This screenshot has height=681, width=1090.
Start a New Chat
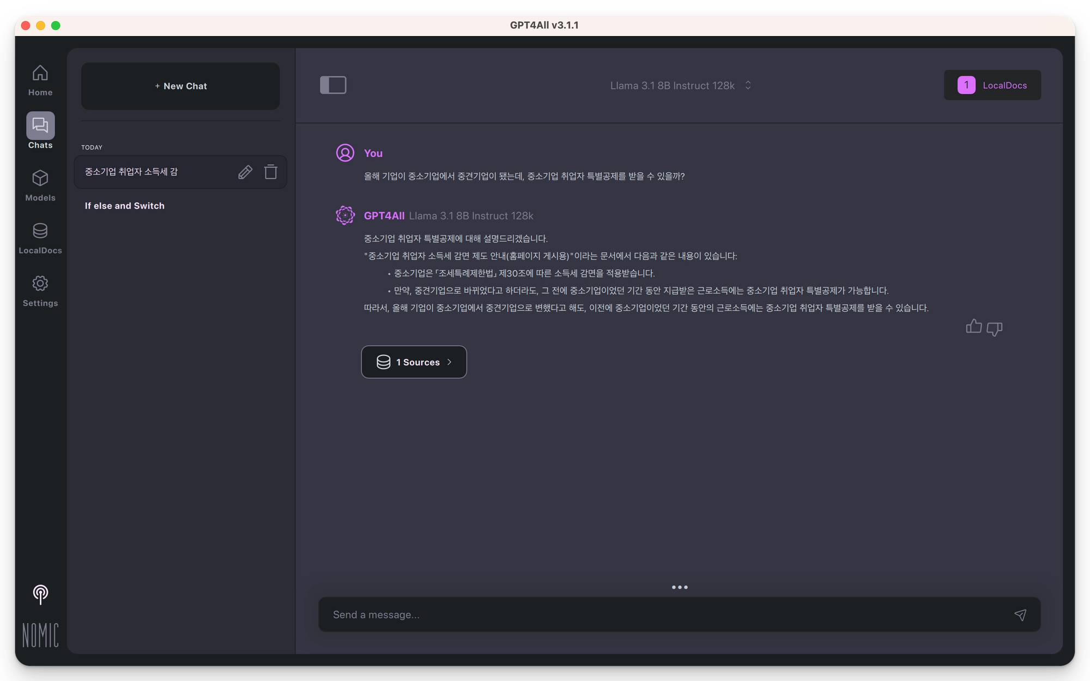point(180,86)
